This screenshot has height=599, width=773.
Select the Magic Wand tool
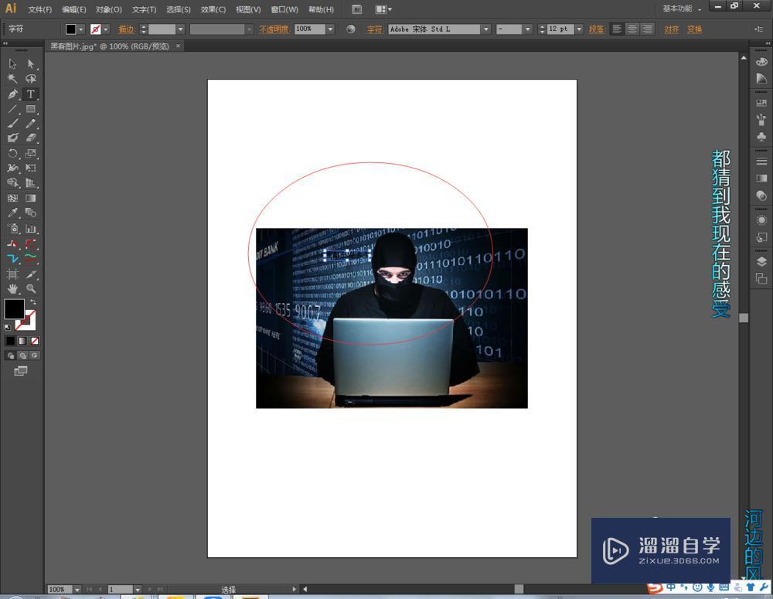coord(13,79)
